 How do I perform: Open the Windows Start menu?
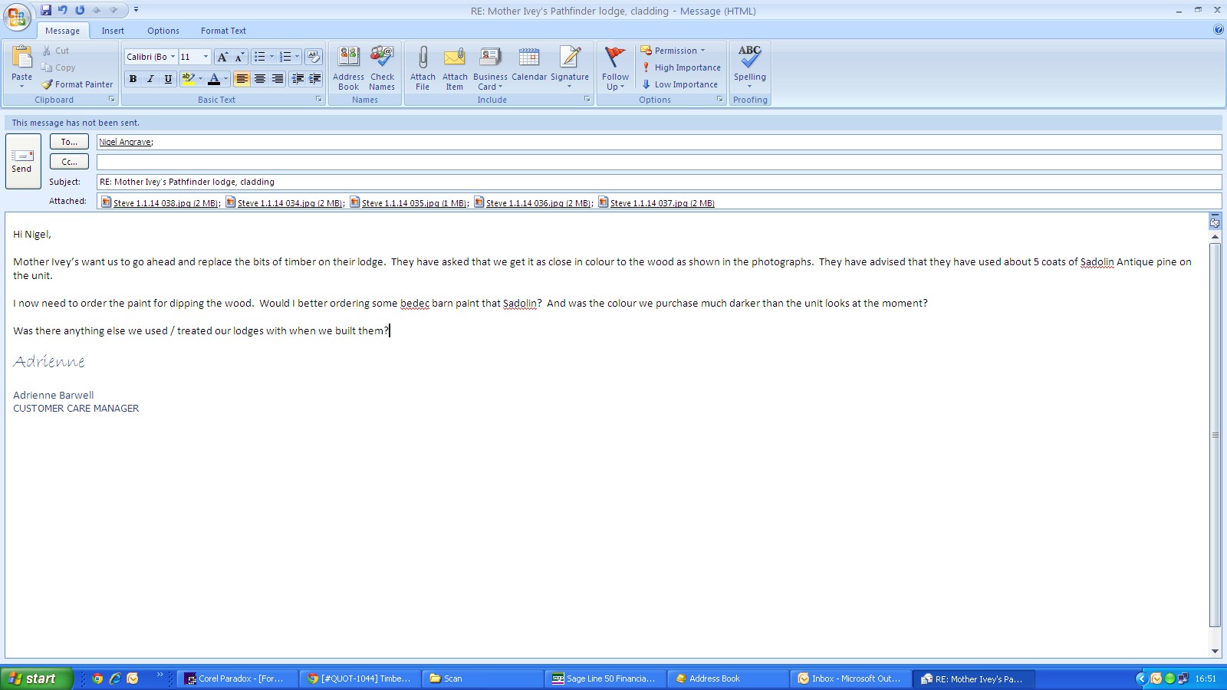[37, 678]
